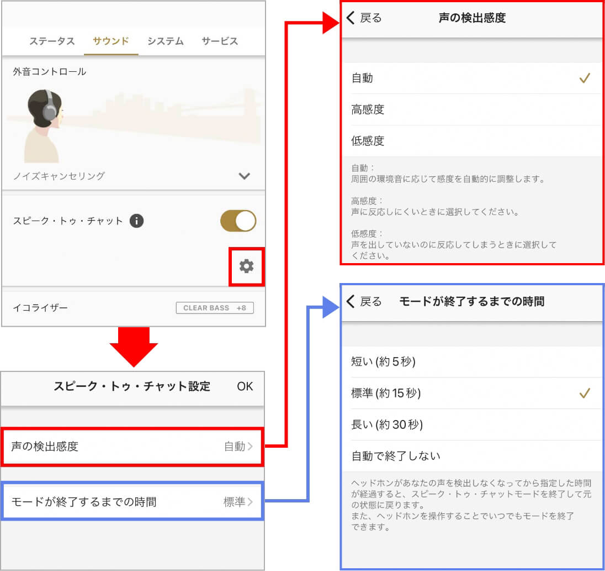
Task: Tap the CLEAR BASS +8 equalizer badge
Action: [x=215, y=308]
